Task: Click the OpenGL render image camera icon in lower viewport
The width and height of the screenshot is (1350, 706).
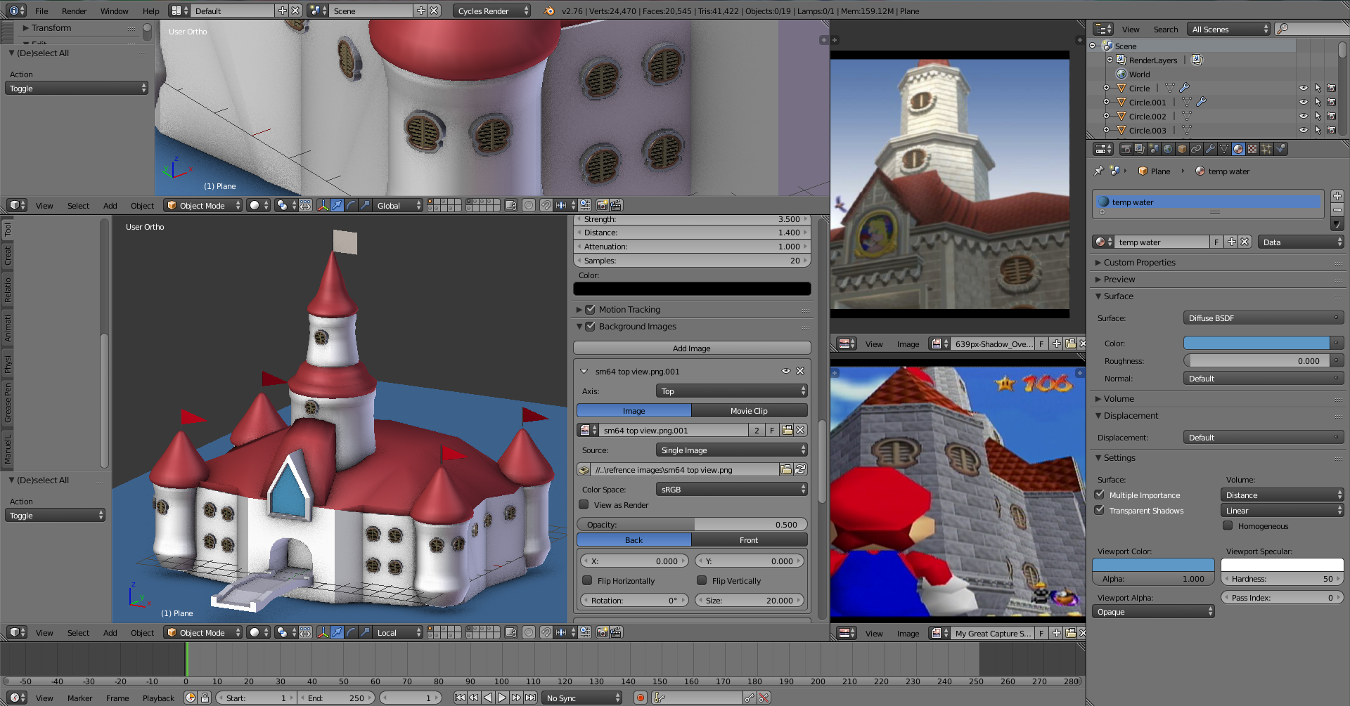Action: click(602, 632)
